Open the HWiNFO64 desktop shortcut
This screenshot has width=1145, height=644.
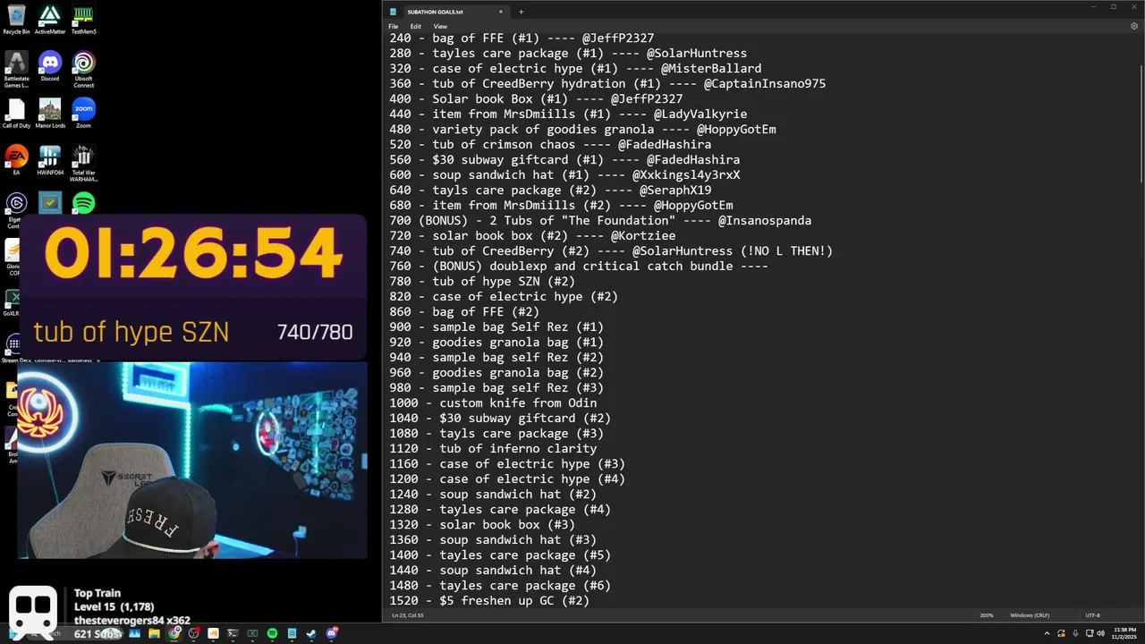coord(50,160)
